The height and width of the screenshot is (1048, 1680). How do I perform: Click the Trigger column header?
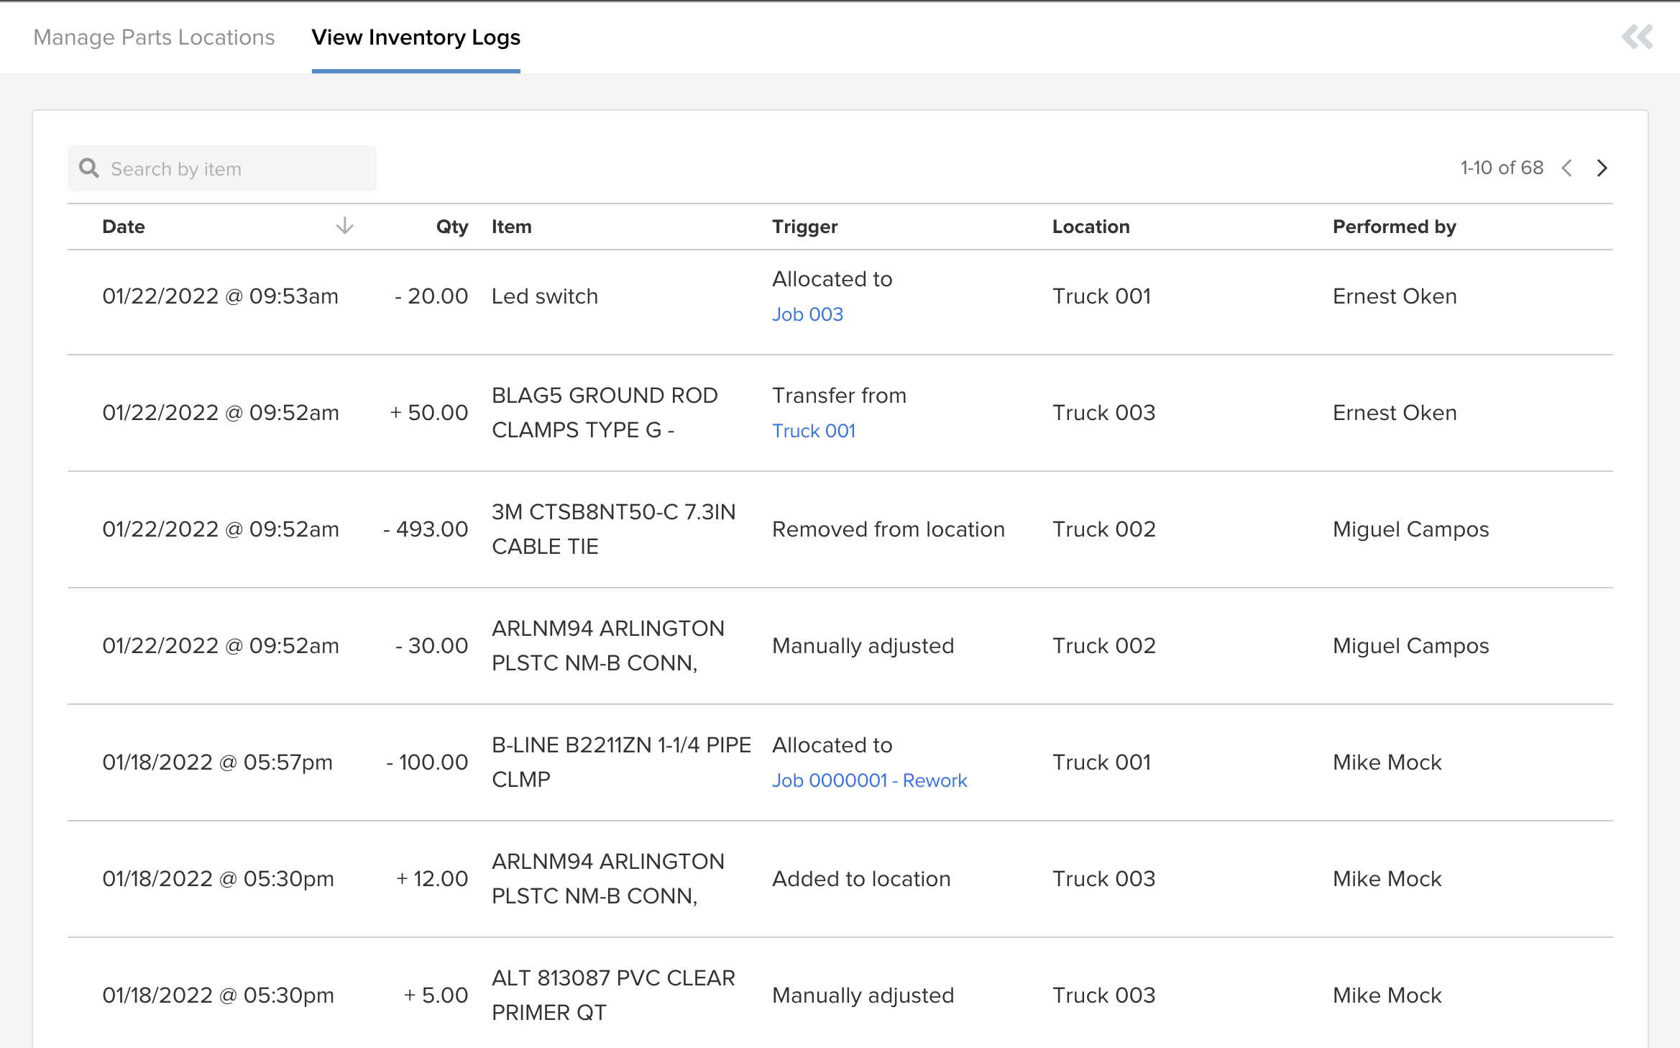(804, 227)
